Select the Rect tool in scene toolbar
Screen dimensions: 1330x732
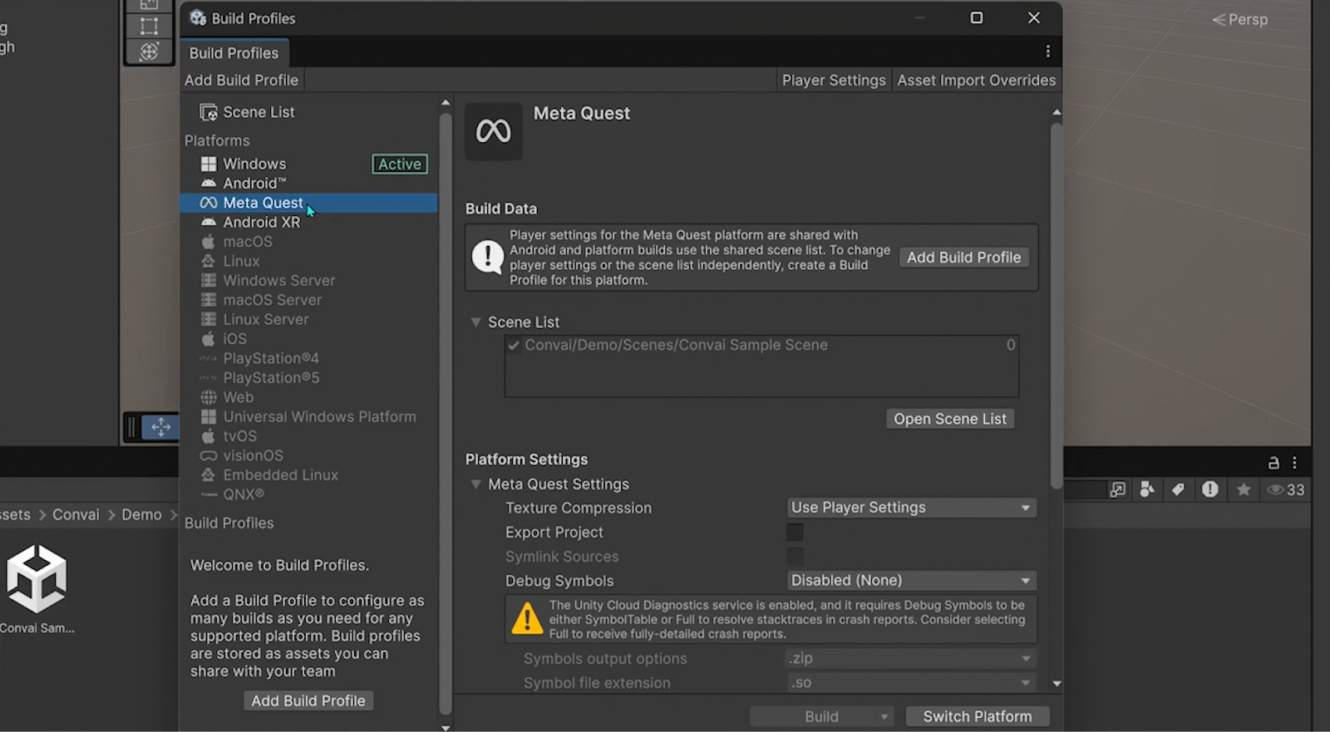[x=149, y=26]
